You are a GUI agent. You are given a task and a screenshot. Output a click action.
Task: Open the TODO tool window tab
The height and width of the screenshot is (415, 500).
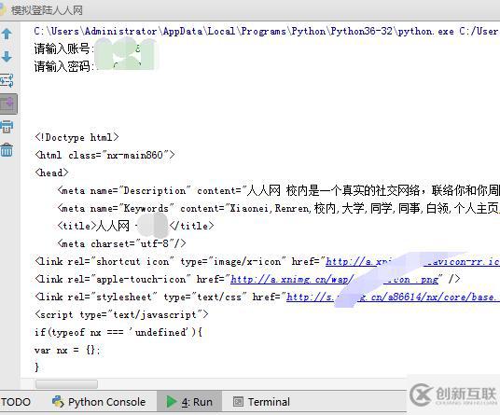16,402
